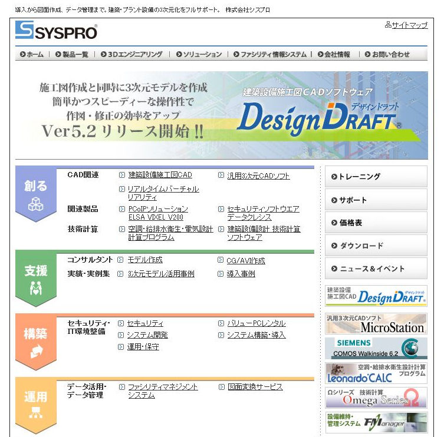
Task: Click the SYSPRO logo
Action: tap(56, 31)
